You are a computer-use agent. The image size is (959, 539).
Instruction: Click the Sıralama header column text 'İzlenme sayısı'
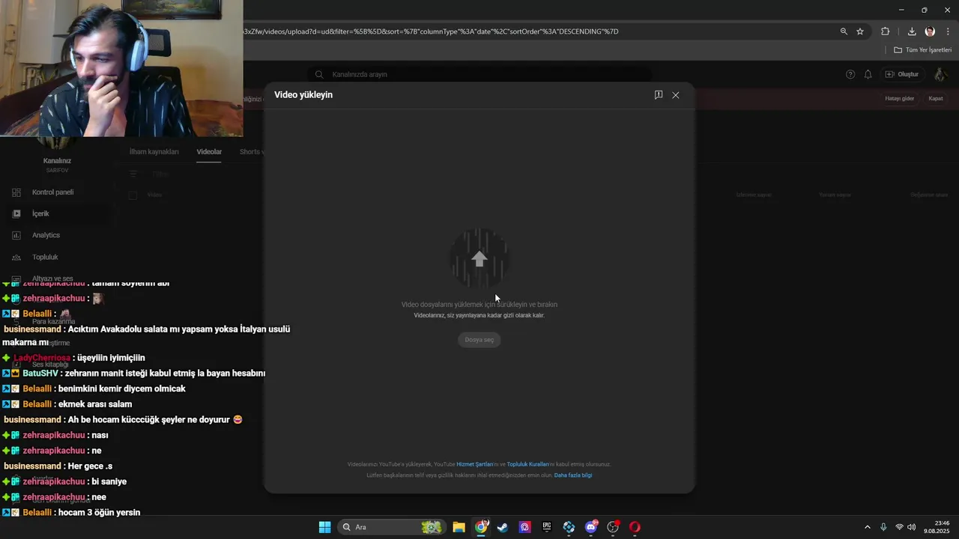pyautogui.click(x=753, y=195)
